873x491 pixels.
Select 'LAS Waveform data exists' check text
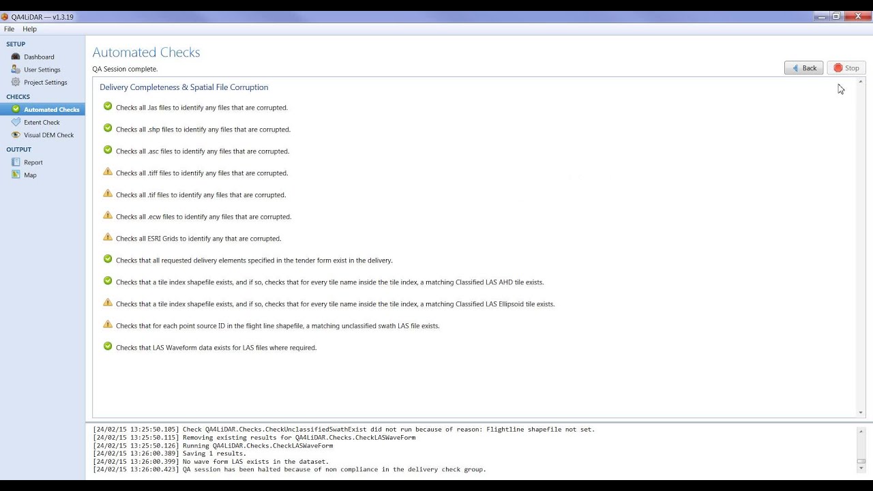coord(216,348)
